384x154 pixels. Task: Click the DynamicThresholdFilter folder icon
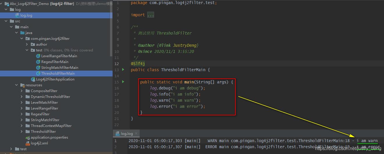[28, 97]
